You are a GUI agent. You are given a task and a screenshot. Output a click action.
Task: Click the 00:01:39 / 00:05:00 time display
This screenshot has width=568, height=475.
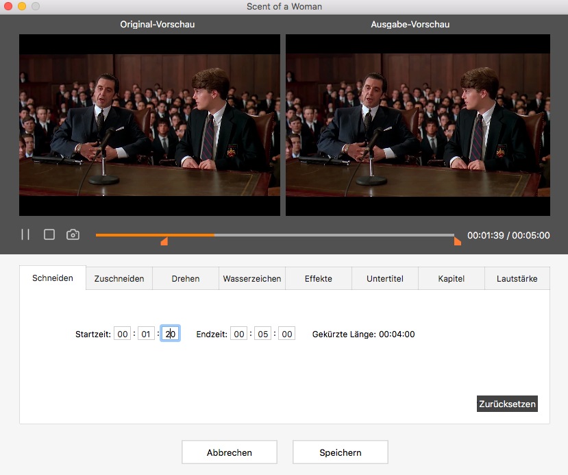click(x=508, y=235)
